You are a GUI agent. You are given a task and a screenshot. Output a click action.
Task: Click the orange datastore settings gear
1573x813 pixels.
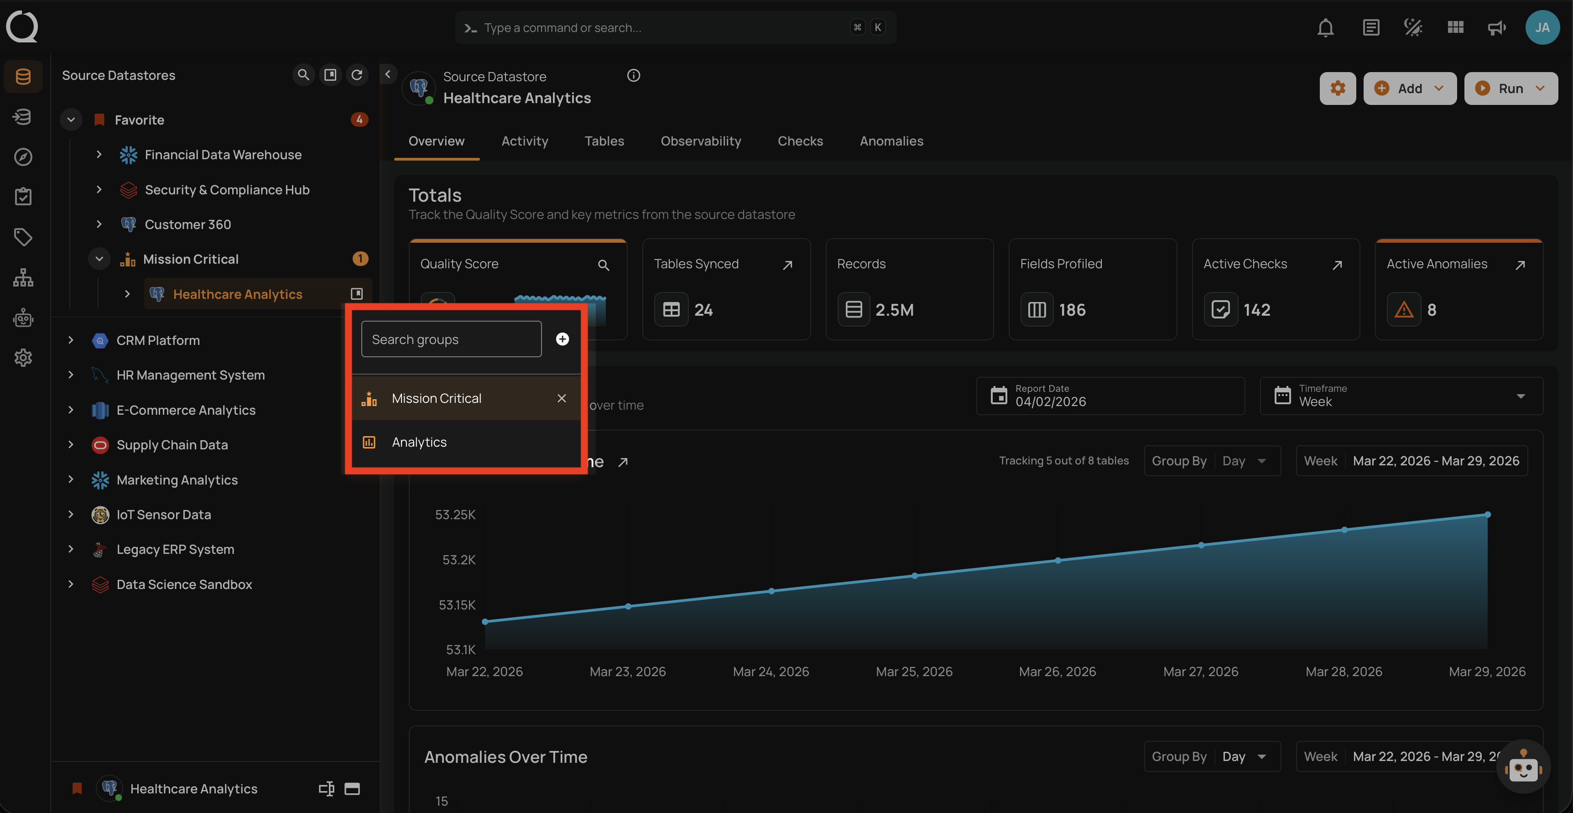(1337, 89)
